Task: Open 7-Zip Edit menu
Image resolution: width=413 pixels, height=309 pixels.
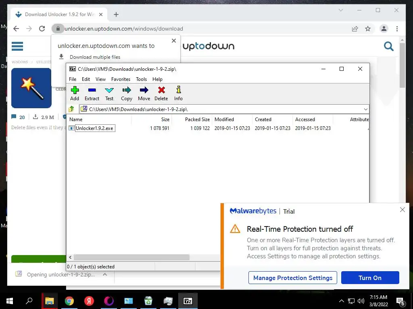Action: pyautogui.click(x=86, y=79)
